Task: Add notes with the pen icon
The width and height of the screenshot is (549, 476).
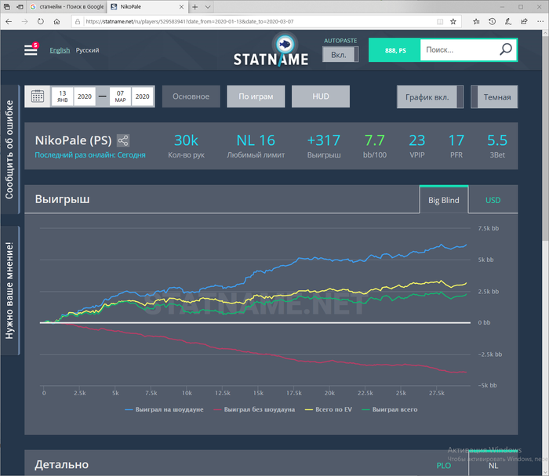Action: coord(508,21)
